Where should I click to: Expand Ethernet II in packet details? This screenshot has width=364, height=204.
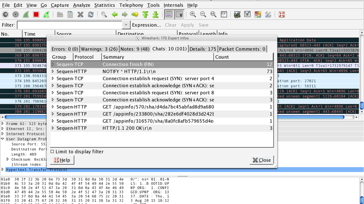[x=3, y=129]
